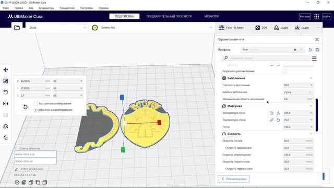Click the Плотность заполнения 20.0 field
Screen dimensions: 334x188
(298, 85)
